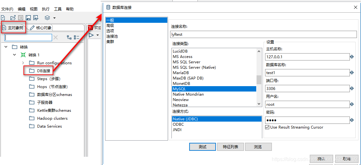Image resolution: width=361 pixels, height=165 pixels.
Task: Click the 测试 button
Action: click(x=203, y=147)
